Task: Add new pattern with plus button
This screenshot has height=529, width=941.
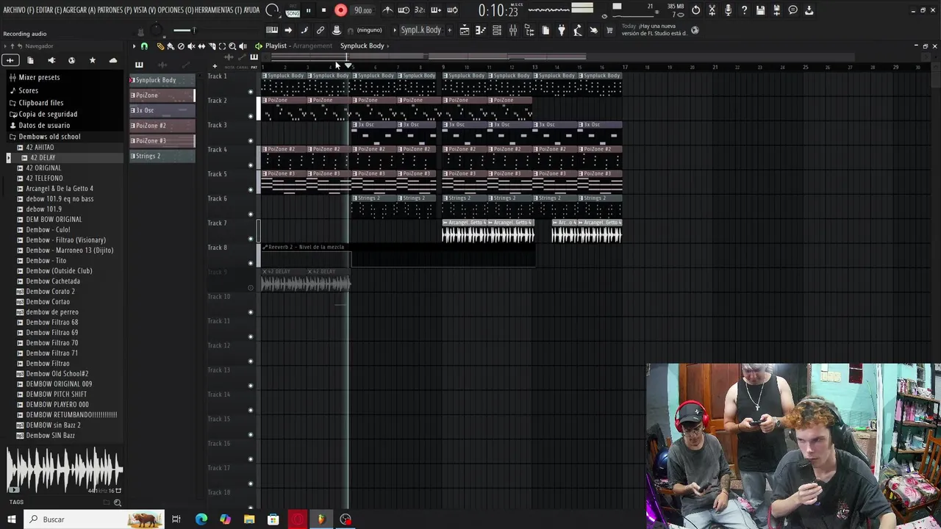Action: tap(449, 30)
